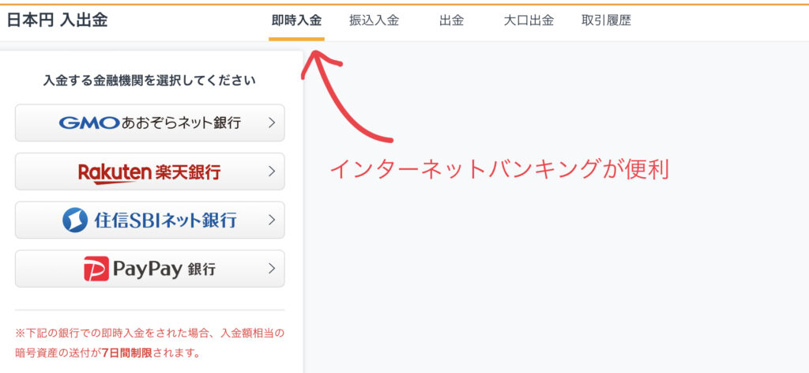The image size is (809, 373).
Task: View the 取引履歴 tab
Action: coord(606,21)
